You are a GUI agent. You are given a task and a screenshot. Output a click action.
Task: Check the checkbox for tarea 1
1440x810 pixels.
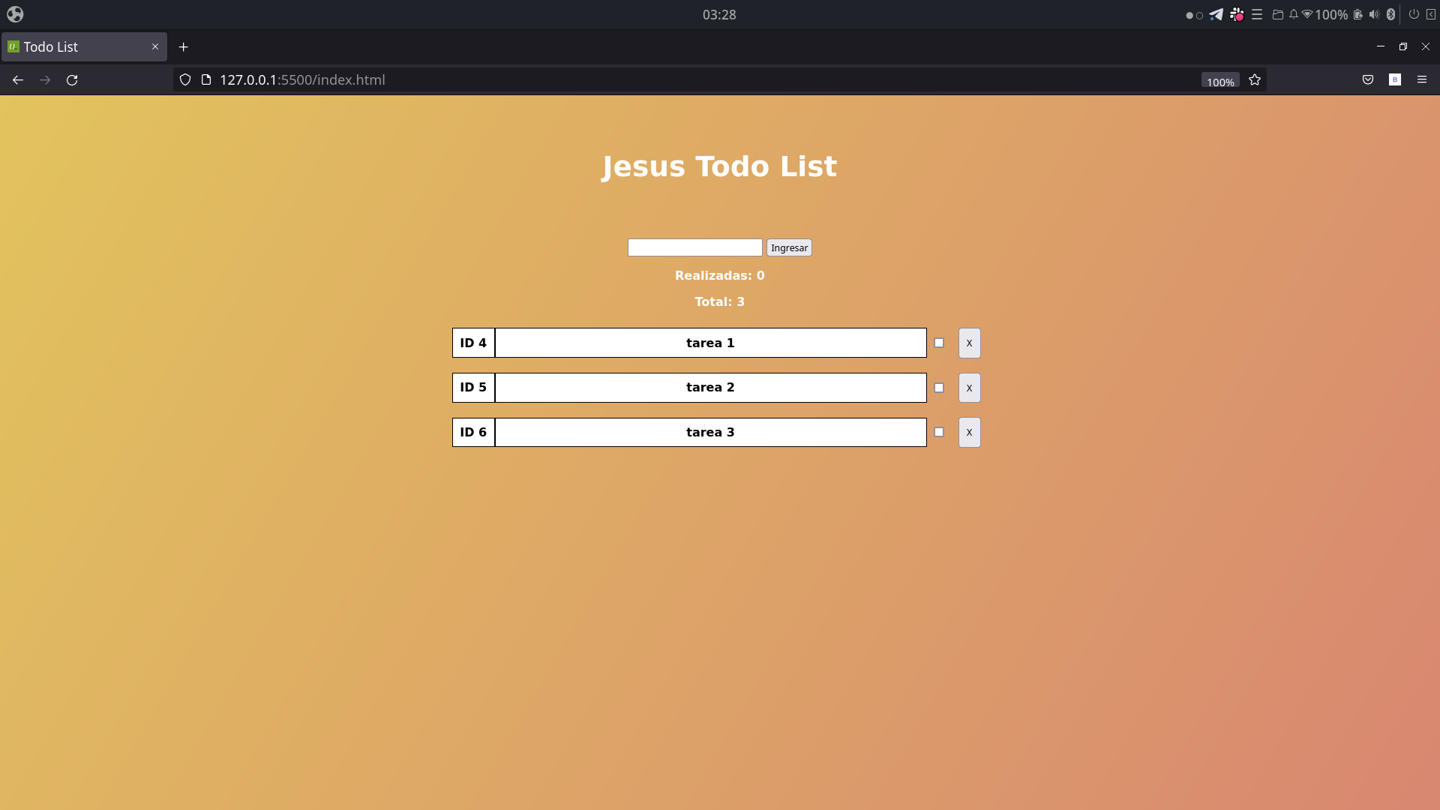click(939, 343)
